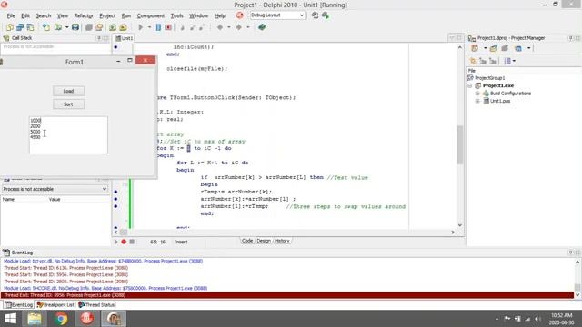Click the Add File to Project icon

[x=113, y=27]
